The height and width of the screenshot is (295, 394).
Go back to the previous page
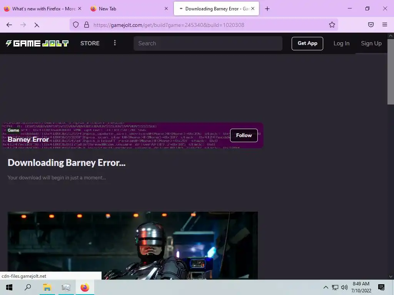coord(9,25)
